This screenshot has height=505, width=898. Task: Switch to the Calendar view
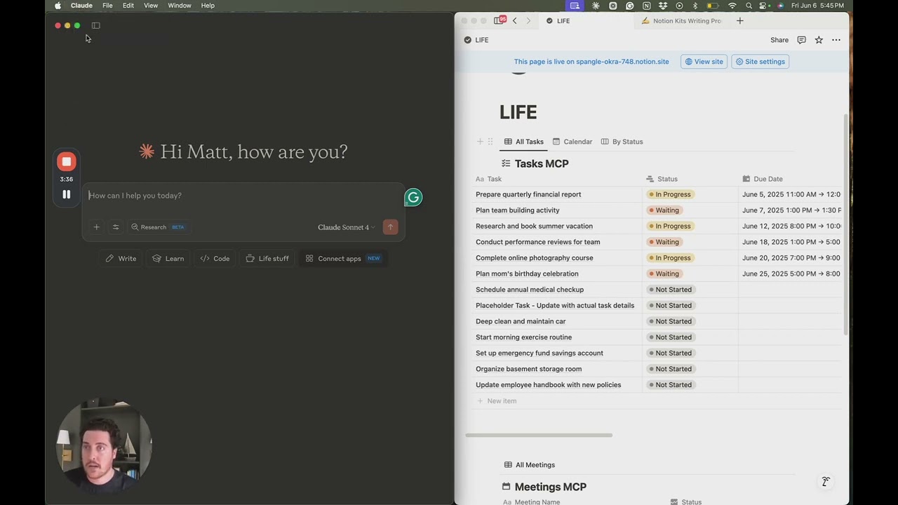(572, 142)
